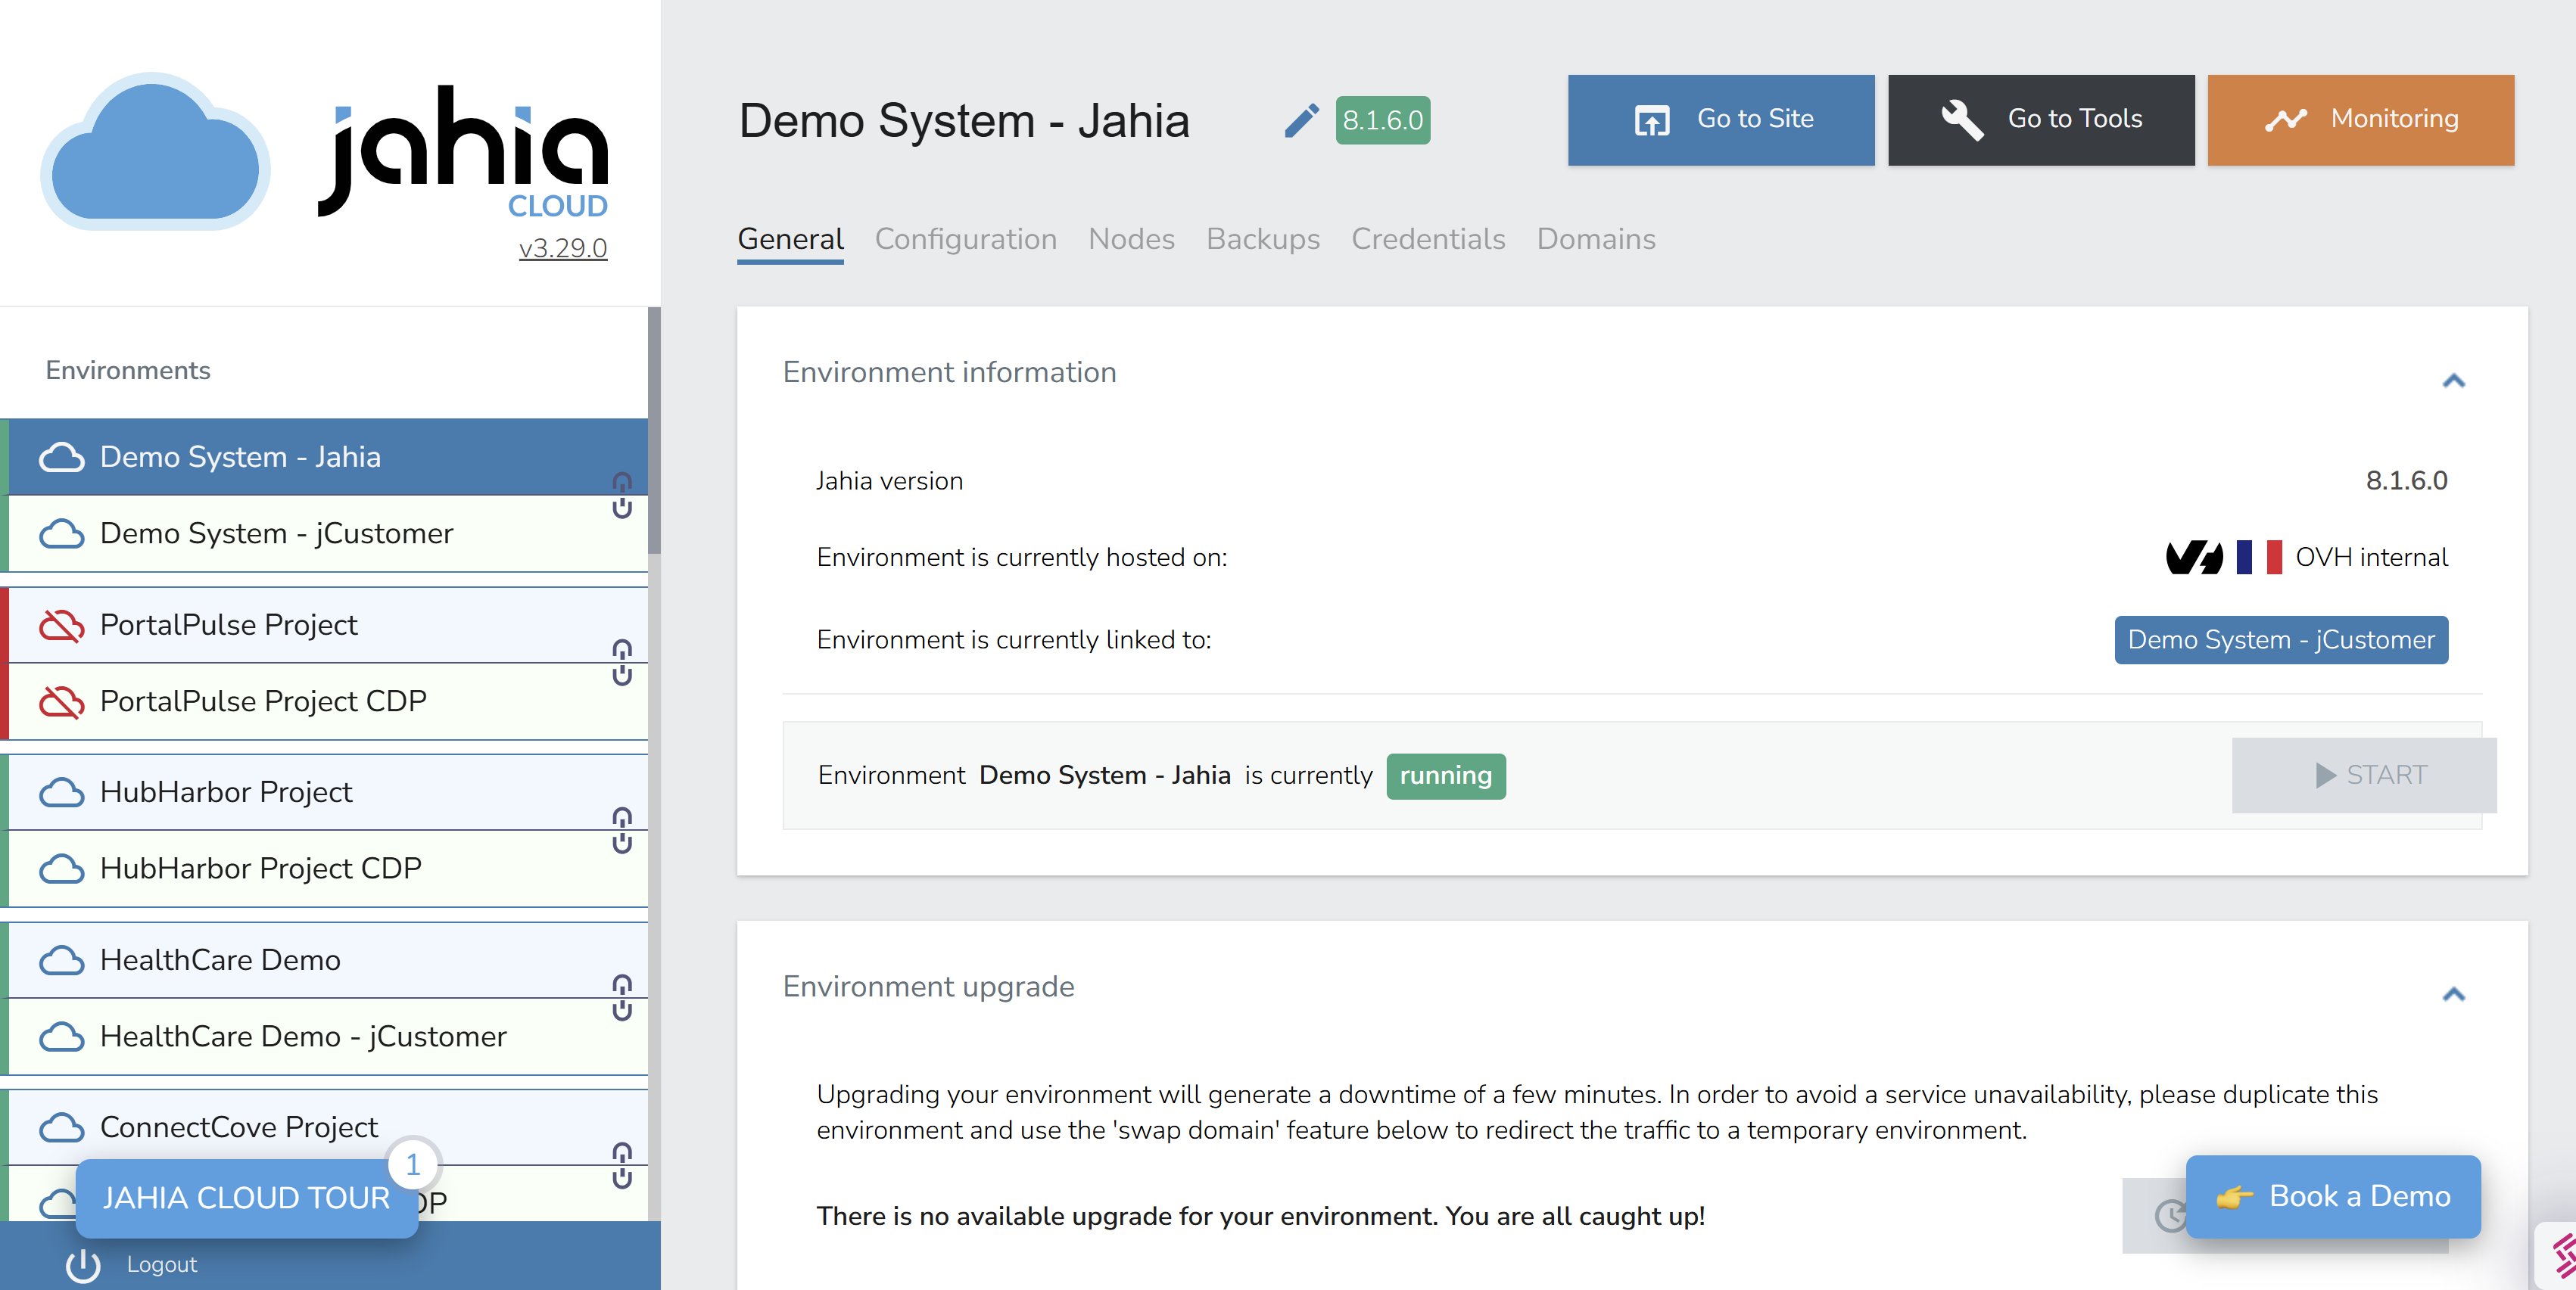Click the cloud icon of HealthCare Demo - jCustomer
The width and height of the screenshot is (2576, 1290).
pyautogui.click(x=61, y=1037)
